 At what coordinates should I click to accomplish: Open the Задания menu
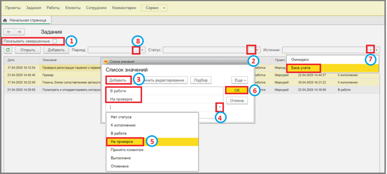coord(33,8)
